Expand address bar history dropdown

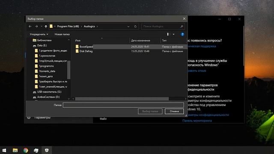click(128, 27)
